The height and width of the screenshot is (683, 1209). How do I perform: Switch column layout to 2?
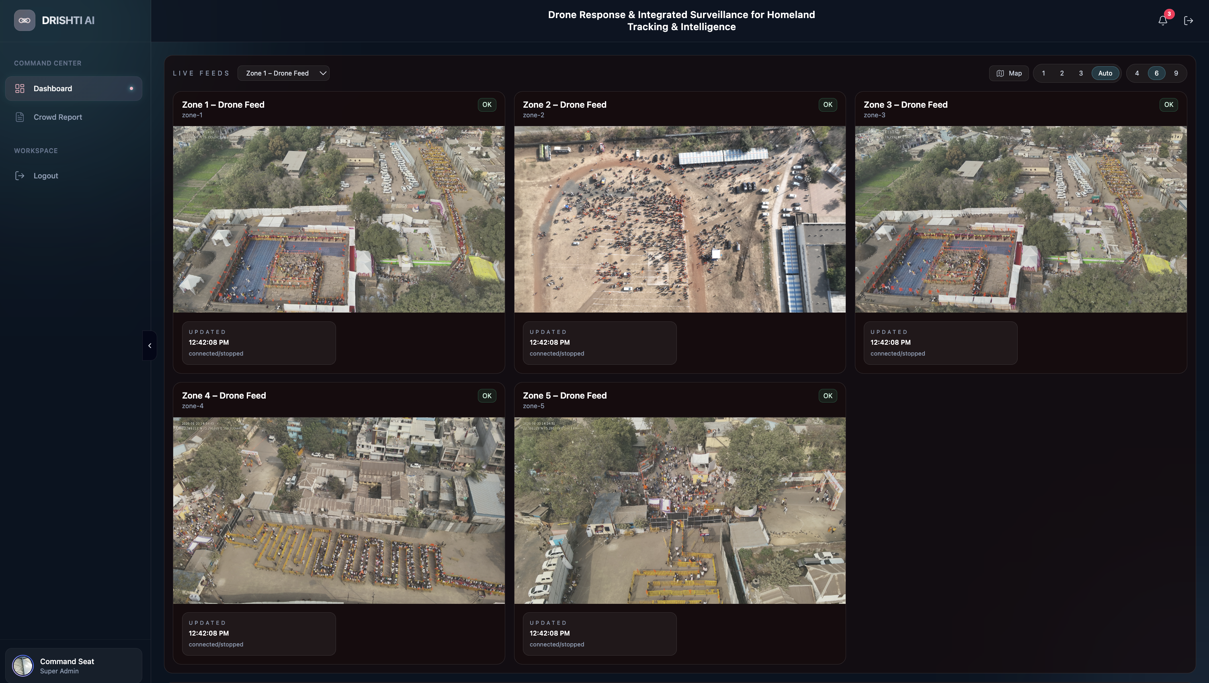click(1061, 74)
